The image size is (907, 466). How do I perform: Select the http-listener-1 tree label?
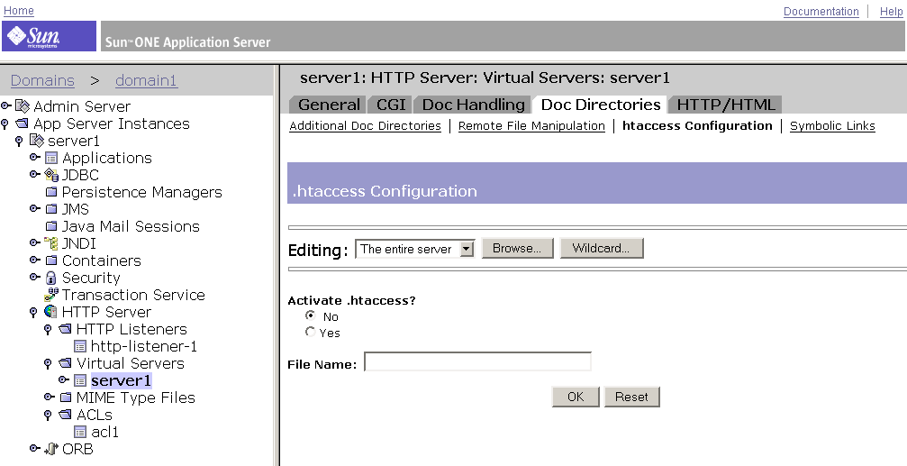[144, 346]
